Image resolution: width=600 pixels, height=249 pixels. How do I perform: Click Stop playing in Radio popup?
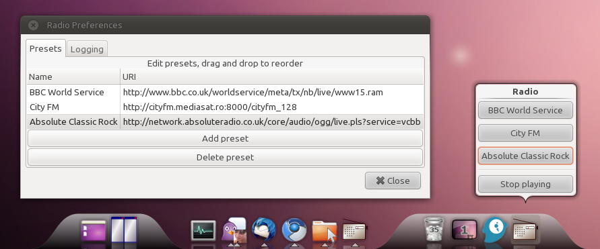tap(525, 184)
